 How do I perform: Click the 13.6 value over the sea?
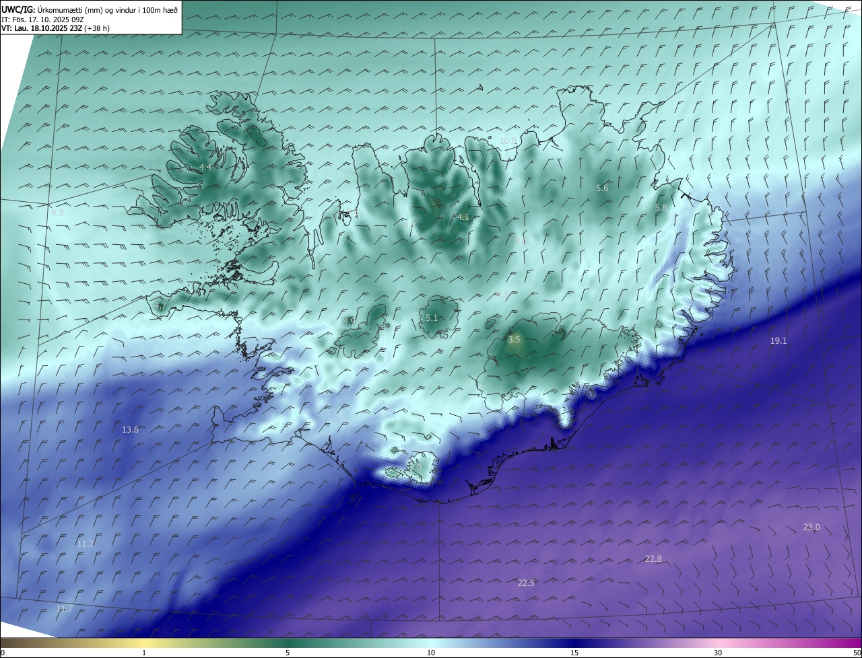[x=130, y=429]
